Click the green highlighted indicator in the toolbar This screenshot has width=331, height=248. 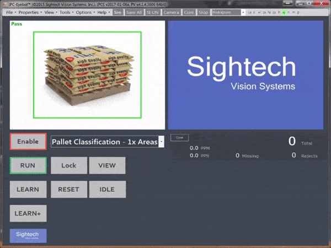coord(284,12)
